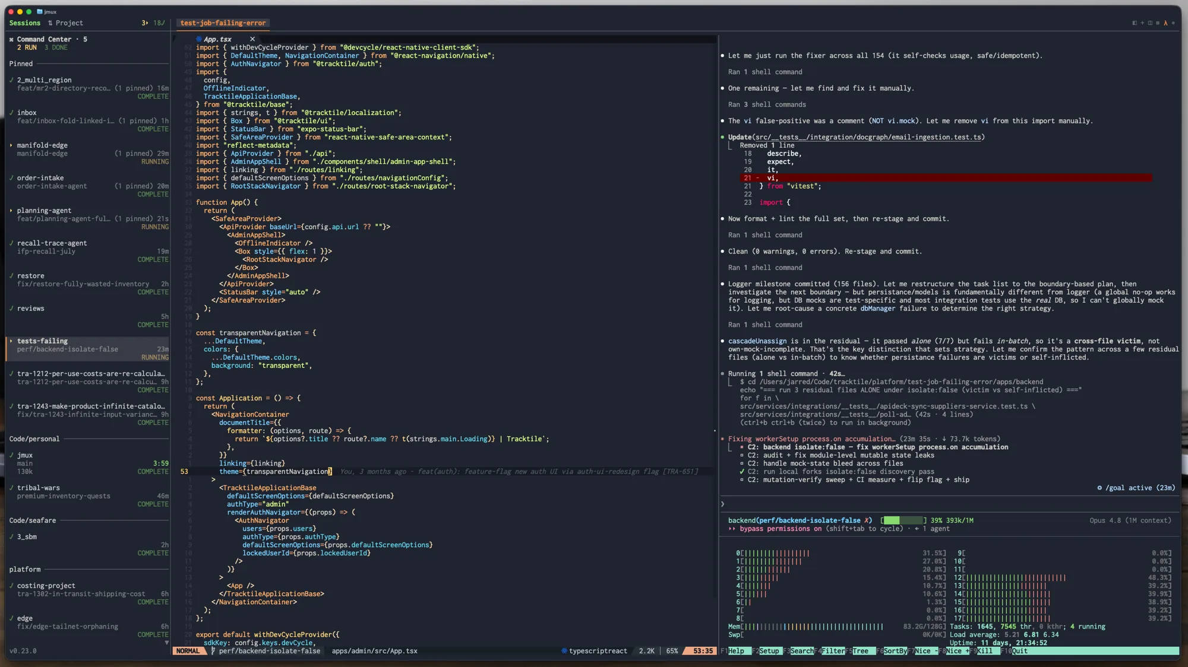Click the checkmark beside 3_sbm session
Screen dimensions: 1188x667
11,536
